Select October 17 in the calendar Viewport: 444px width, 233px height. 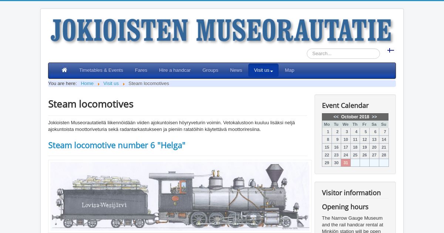pyautogui.click(x=346, y=147)
